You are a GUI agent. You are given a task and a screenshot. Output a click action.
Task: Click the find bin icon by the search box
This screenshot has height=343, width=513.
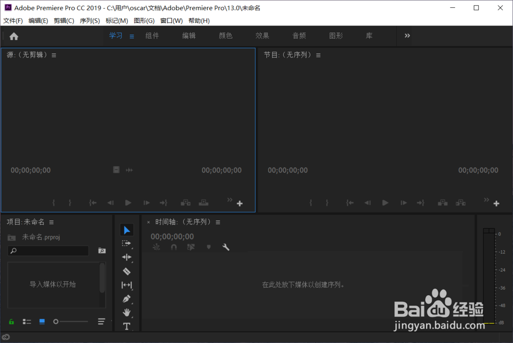pos(102,251)
